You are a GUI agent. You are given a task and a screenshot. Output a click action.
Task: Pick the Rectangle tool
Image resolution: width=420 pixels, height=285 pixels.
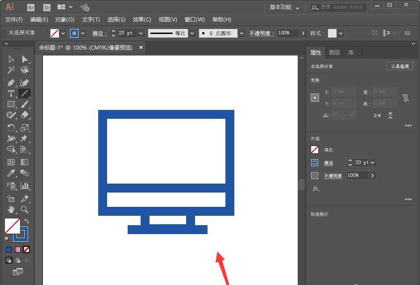tap(11, 104)
